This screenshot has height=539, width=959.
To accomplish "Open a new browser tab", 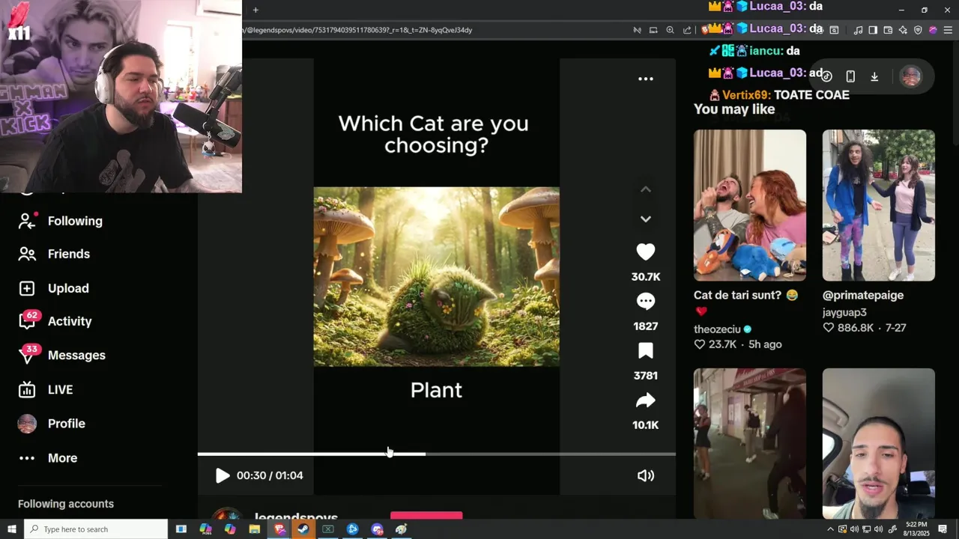I will click(255, 10).
